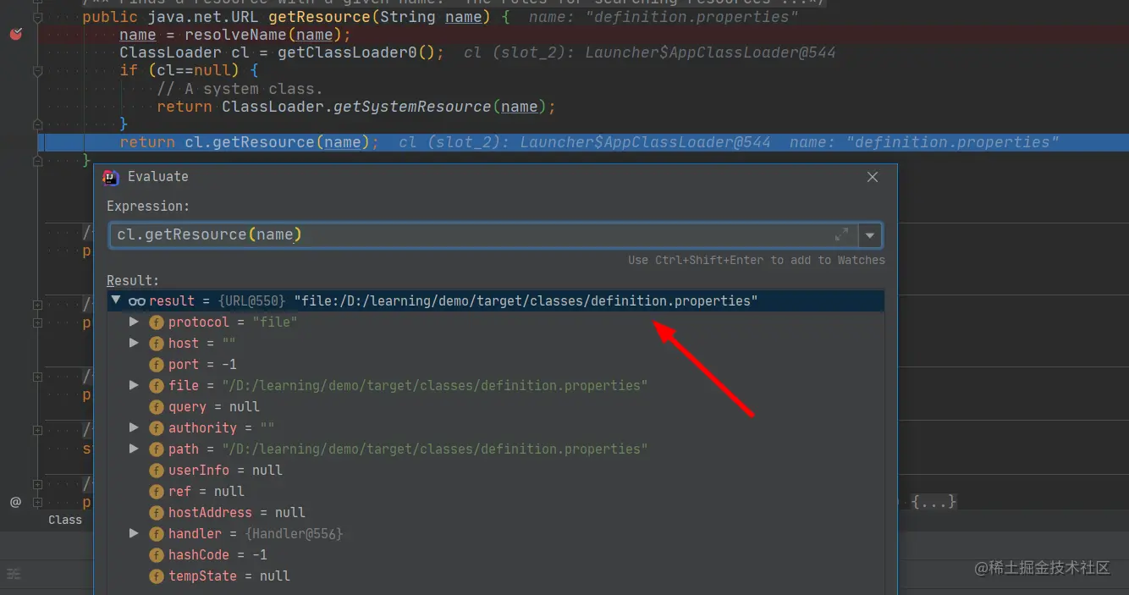Click the field icon next to query
Viewport: 1129px width, 595px height.
coord(157,407)
